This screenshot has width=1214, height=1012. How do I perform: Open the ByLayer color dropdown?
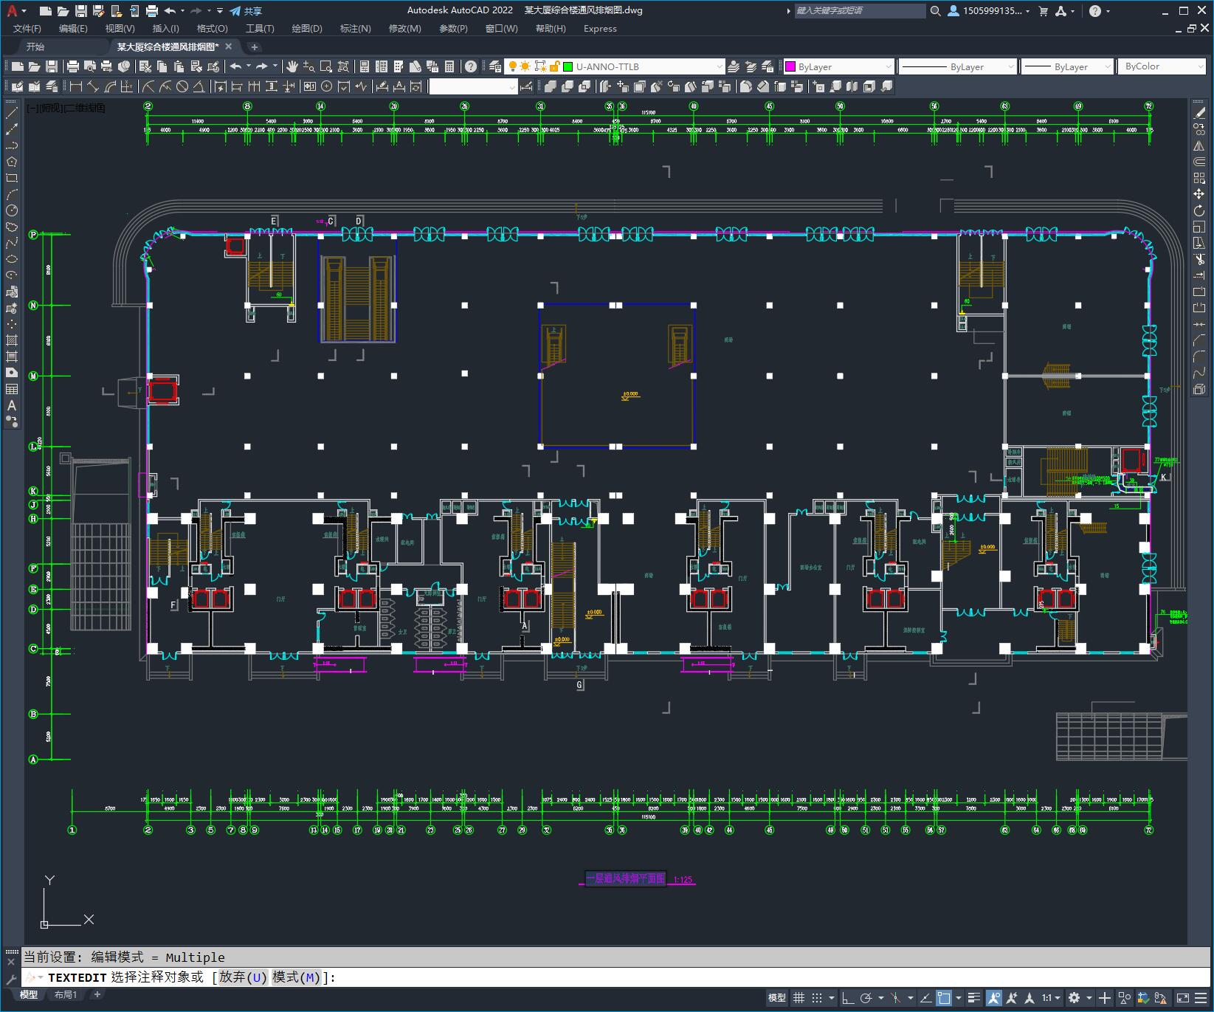pyautogui.click(x=838, y=66)
